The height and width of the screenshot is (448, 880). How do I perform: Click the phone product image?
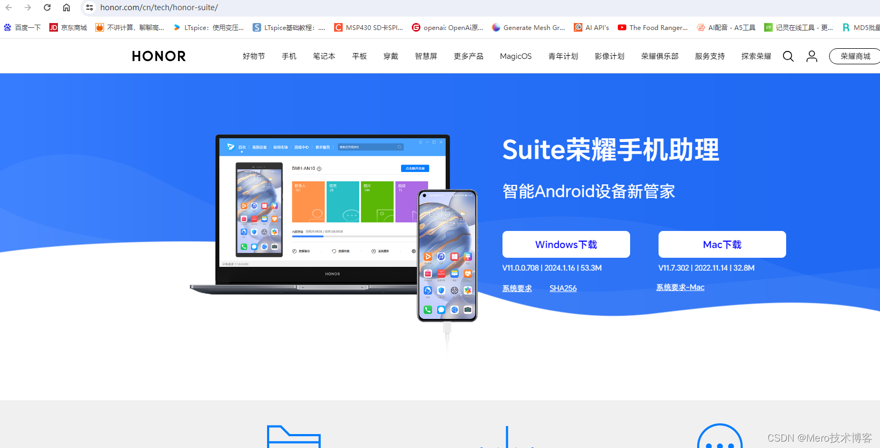click(x=447, y=256)
